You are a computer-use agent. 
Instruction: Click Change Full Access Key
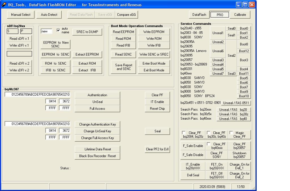97,138
